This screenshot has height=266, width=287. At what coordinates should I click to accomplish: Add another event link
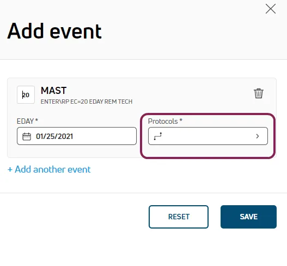(49, 169)
